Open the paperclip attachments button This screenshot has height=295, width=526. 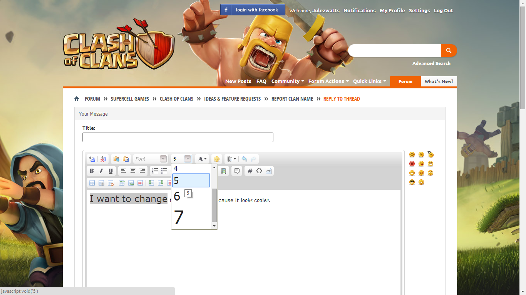point(231,159)
